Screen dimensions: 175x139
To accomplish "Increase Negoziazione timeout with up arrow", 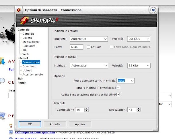I will point(139,109).
